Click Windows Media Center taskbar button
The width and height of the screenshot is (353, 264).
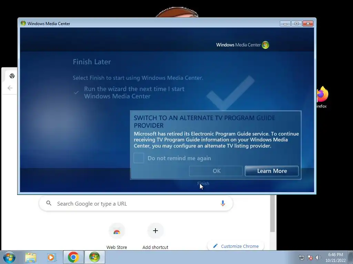pyautogui.click(x=94, y=257)
